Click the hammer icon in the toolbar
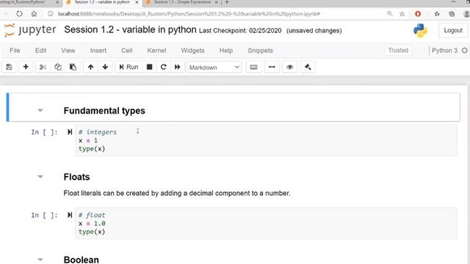 (x=308, y=67)
